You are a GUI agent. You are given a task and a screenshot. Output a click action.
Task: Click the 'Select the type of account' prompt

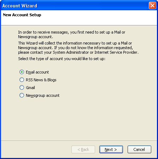coord(62,59)
